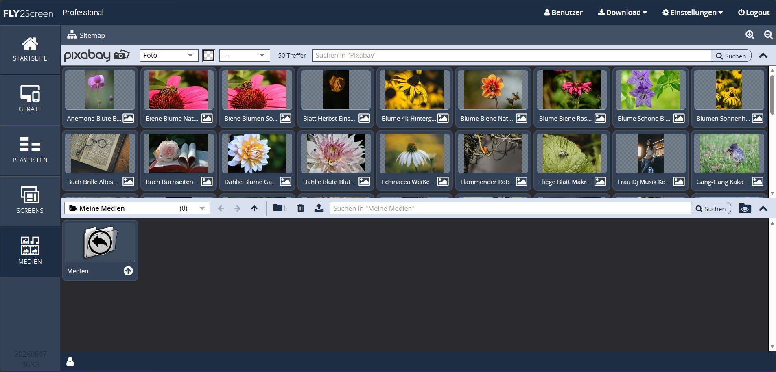
Task: Click Logout
Action: pyautogui.click(x=754, y=13)
